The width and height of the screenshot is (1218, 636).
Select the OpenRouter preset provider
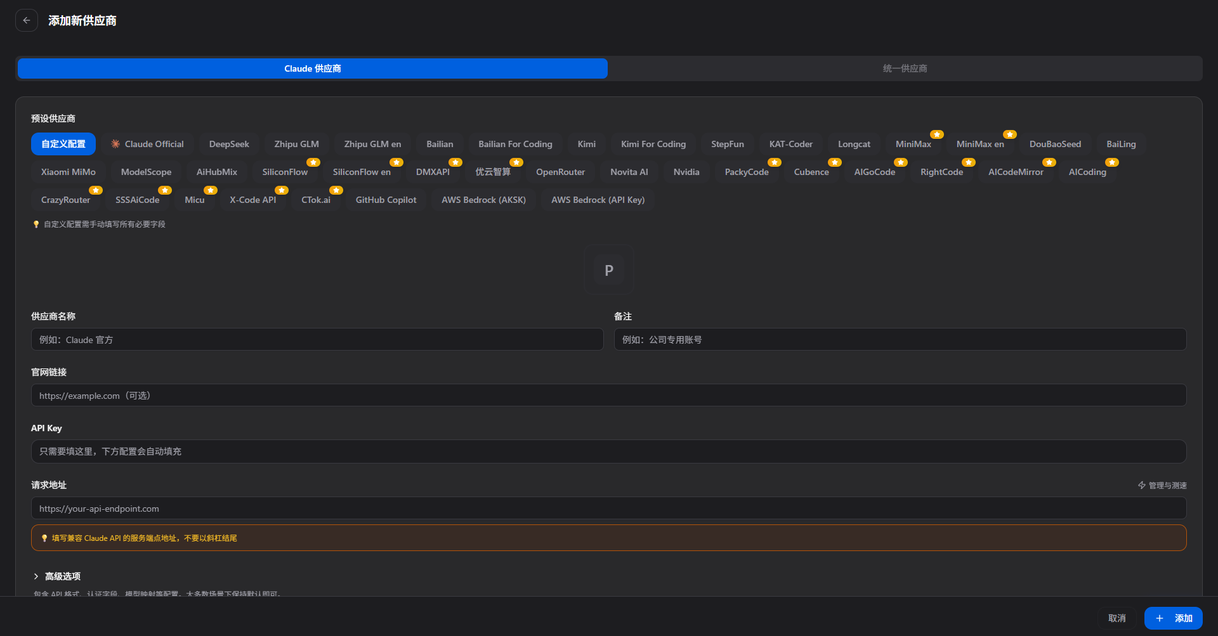pos(560,172)
